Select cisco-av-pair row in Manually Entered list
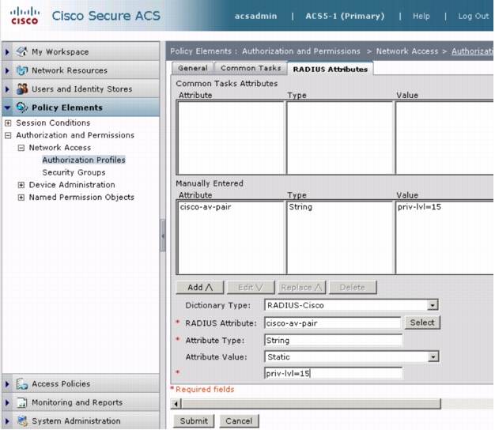 tap(206, 207)
